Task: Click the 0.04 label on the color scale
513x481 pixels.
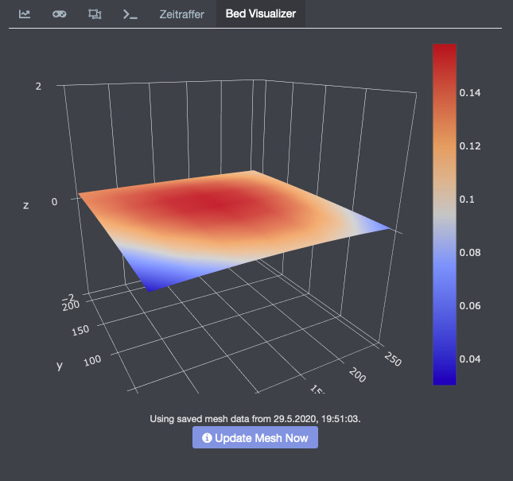Action: pyautogui.click(x=470, y=359)
